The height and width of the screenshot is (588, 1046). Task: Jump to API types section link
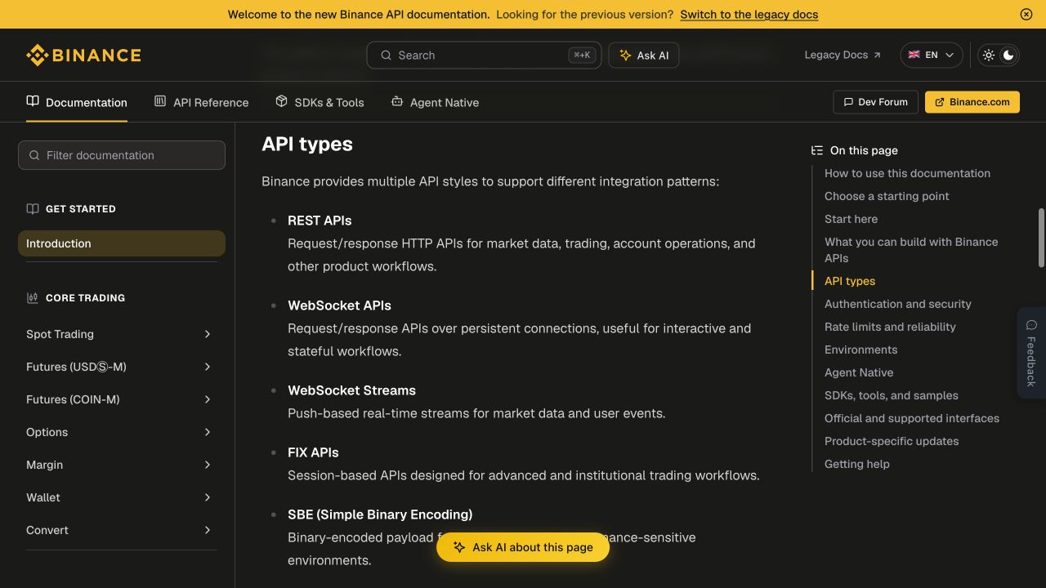850,281
